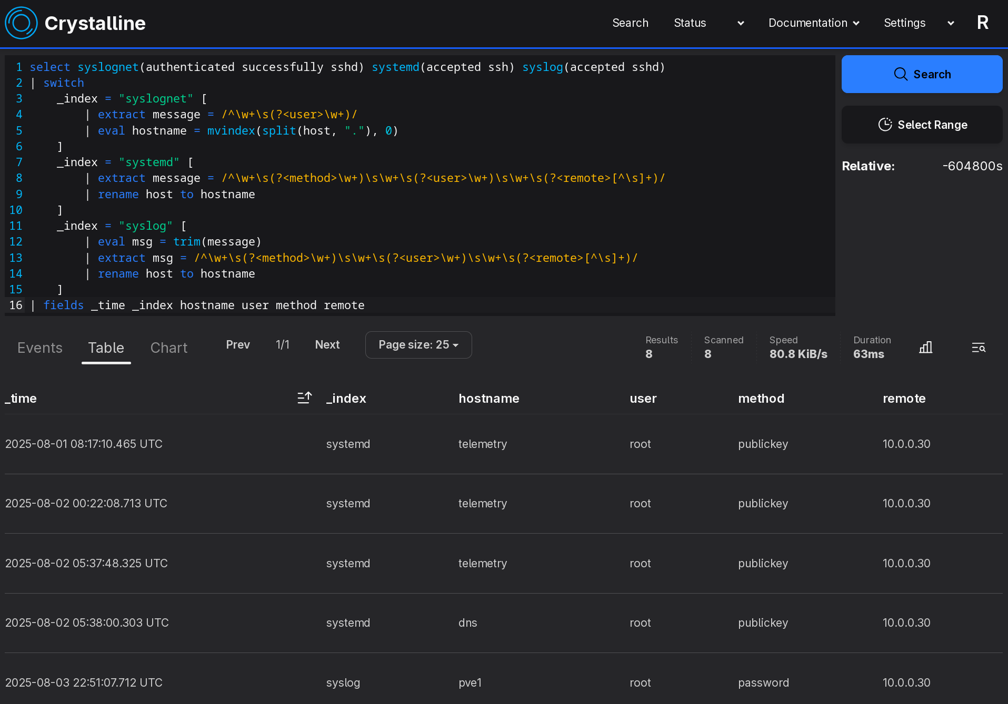
Task: Run the query with blue Search button
Action: [922, 74]
